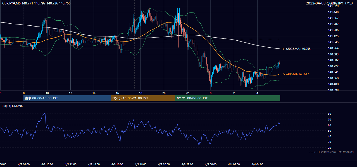Click price axis value 141.529
The width and height of the screenshot is (357, 167).
tap(333, 6)
